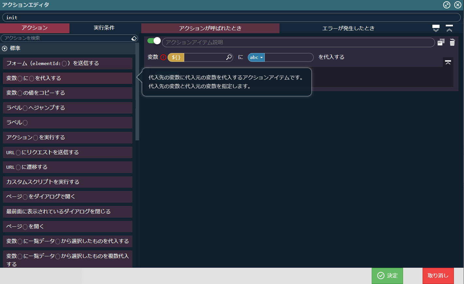Click the value input next to abc
The height and width of the screenshot is (284, 464).
(x=289, y=57)
